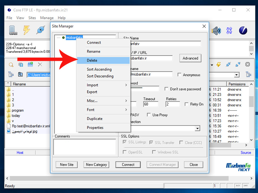The height and width of the screenshot is (193, 258).
Task: Choose Duplicate in the context menu
Action: [103, 119]
